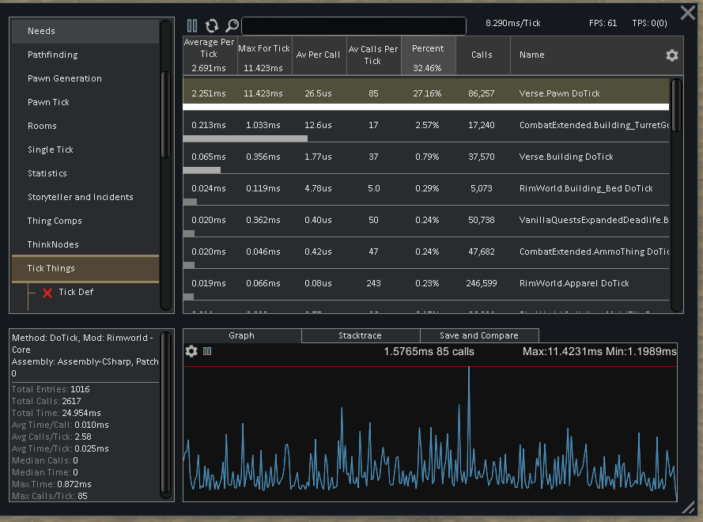The height and width of the screenshot is (522, 703).
Task: Pause the graph with small pause icon
Action: click(207, 351)
